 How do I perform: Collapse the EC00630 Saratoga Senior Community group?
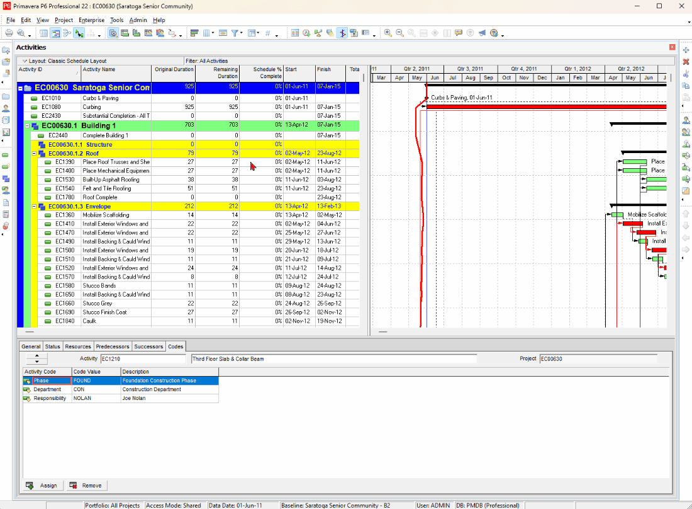tap(20, 88)
